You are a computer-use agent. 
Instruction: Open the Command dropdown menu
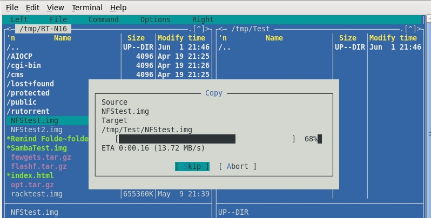click(x=103, y=19)
